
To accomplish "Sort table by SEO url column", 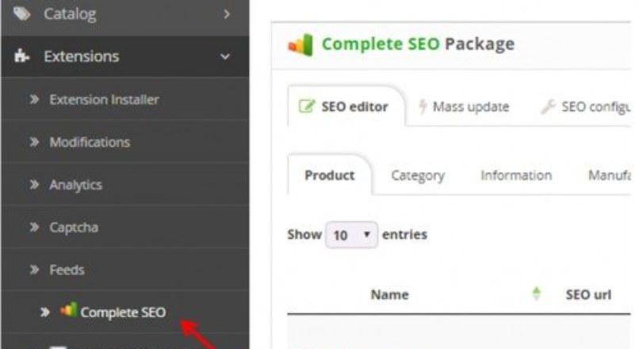I will [x=588, y=294].
